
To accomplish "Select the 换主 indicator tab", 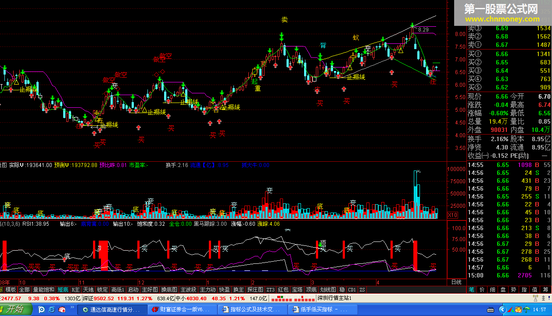I will [x=238, y=290].
